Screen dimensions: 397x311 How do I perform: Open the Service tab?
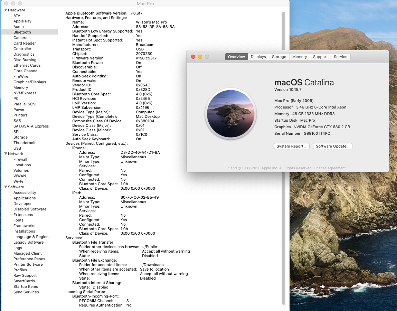[x=341, y=57]
